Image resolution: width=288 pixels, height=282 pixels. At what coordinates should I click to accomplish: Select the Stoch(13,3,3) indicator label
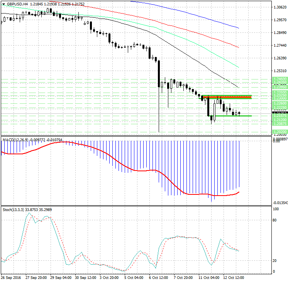[x=13, y=209]
